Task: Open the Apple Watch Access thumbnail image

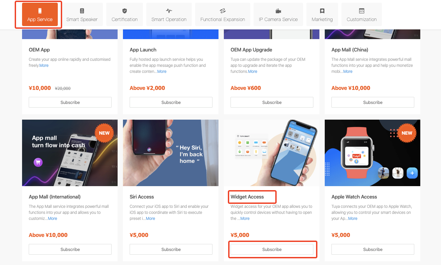Action: click(x=373, y=153)
